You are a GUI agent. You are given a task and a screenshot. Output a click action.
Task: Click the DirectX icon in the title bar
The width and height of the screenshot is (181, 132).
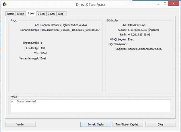[5, 4]
